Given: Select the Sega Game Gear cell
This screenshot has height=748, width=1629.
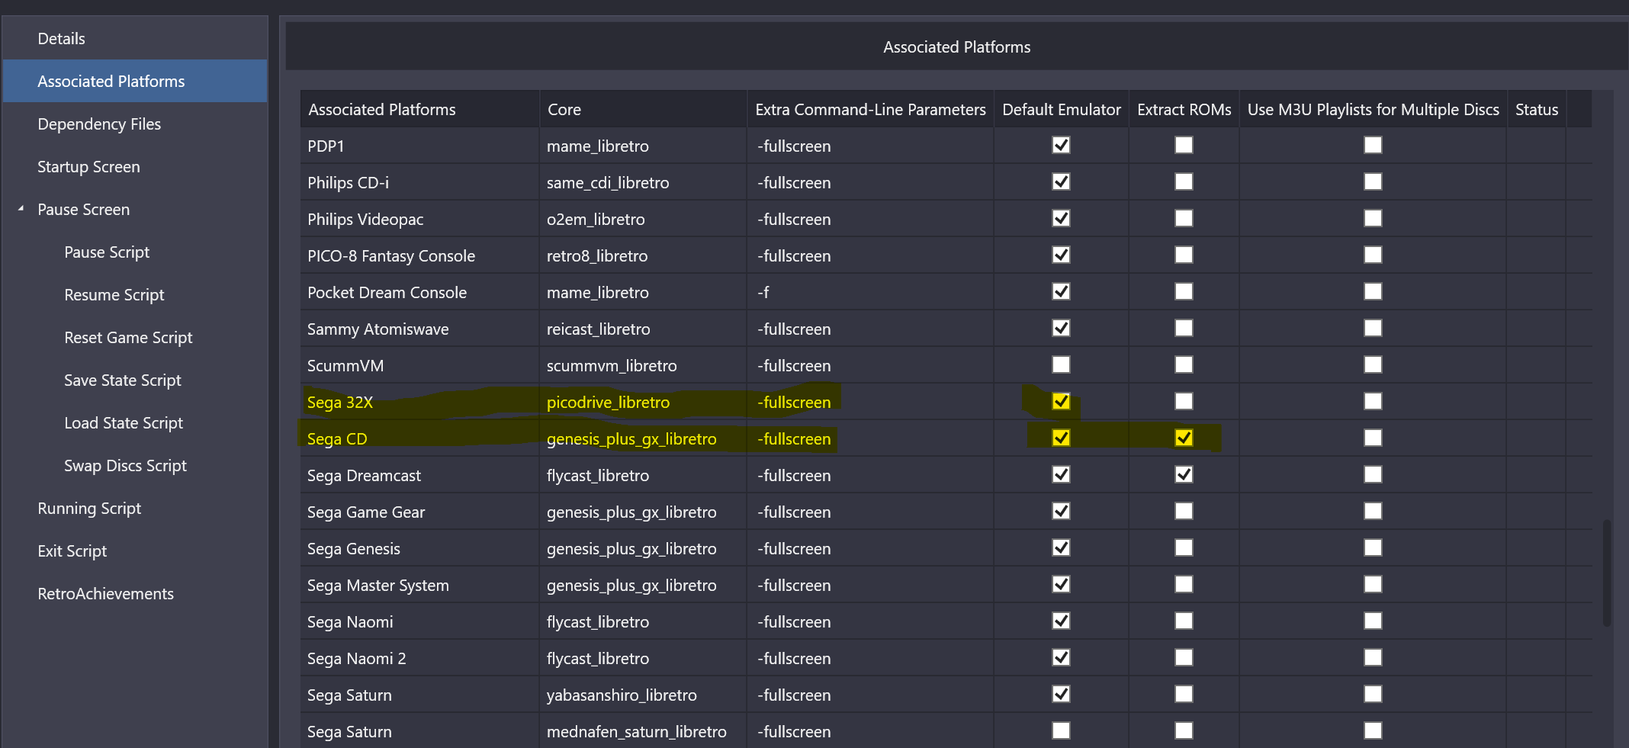Looking at the screenshot, I should 420,512.
